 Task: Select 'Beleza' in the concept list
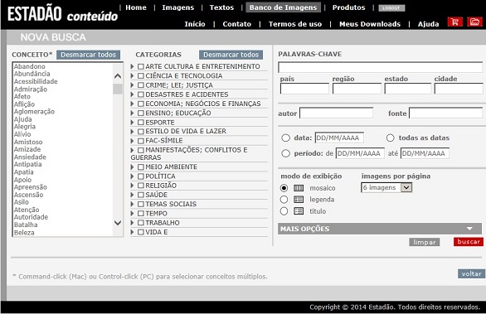point(24,233)
